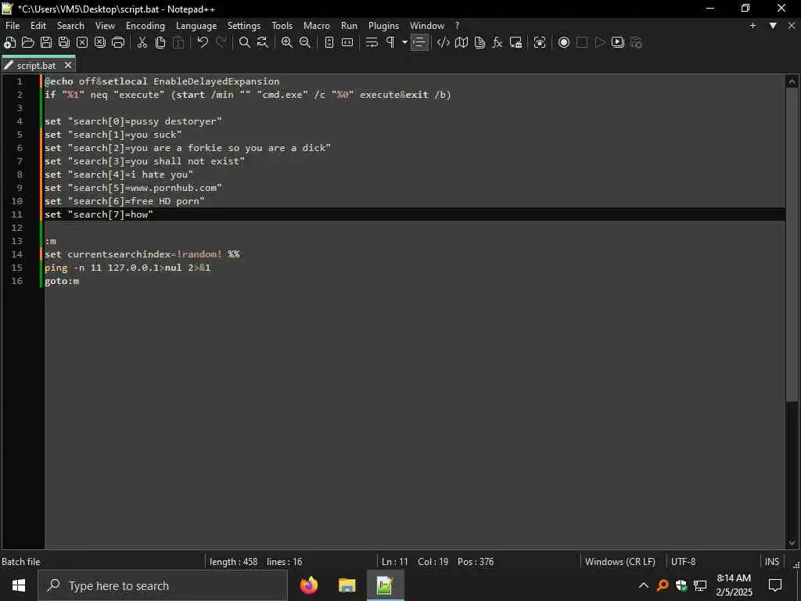Click the editor's vertical scrollbar thumb
The width and height of the screenshot is (801, 601).
click(x=792, y=244)
